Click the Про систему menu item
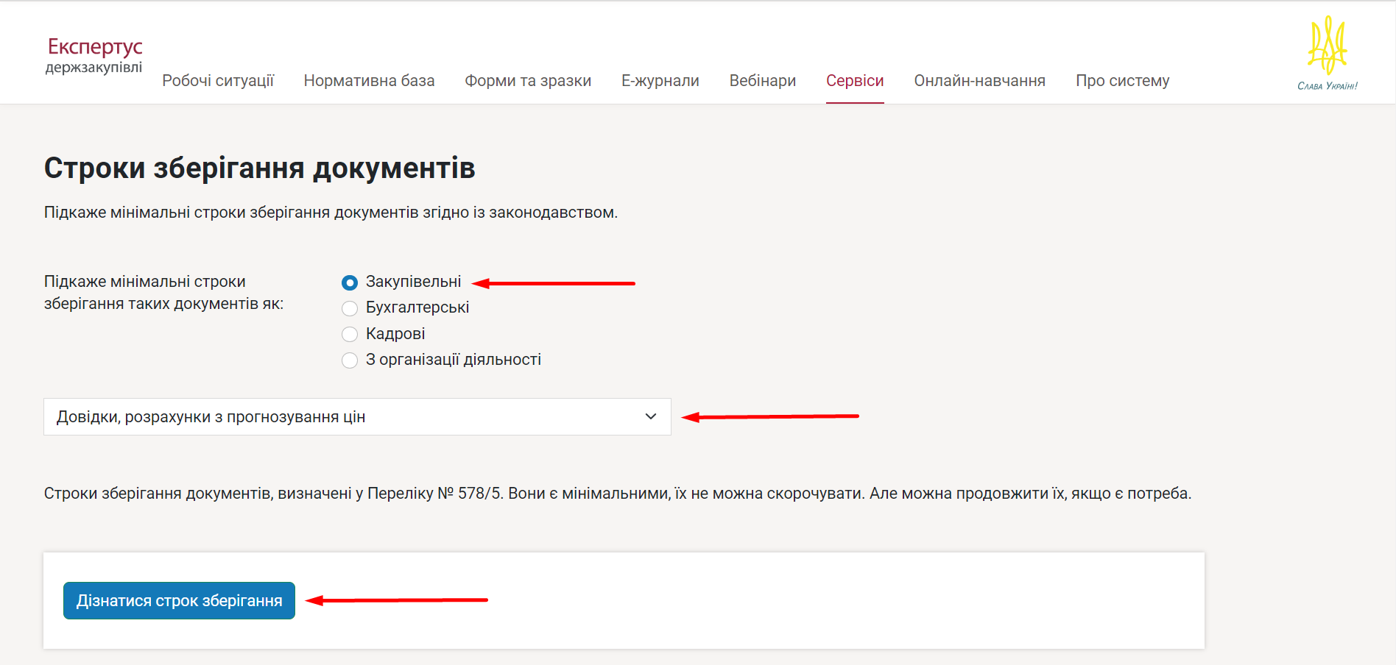 (1122, 81)
